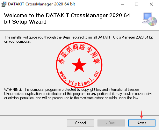Click 'on your computer.' text line
The height and width of the screenshot is (130, 159).
(18, 41)
